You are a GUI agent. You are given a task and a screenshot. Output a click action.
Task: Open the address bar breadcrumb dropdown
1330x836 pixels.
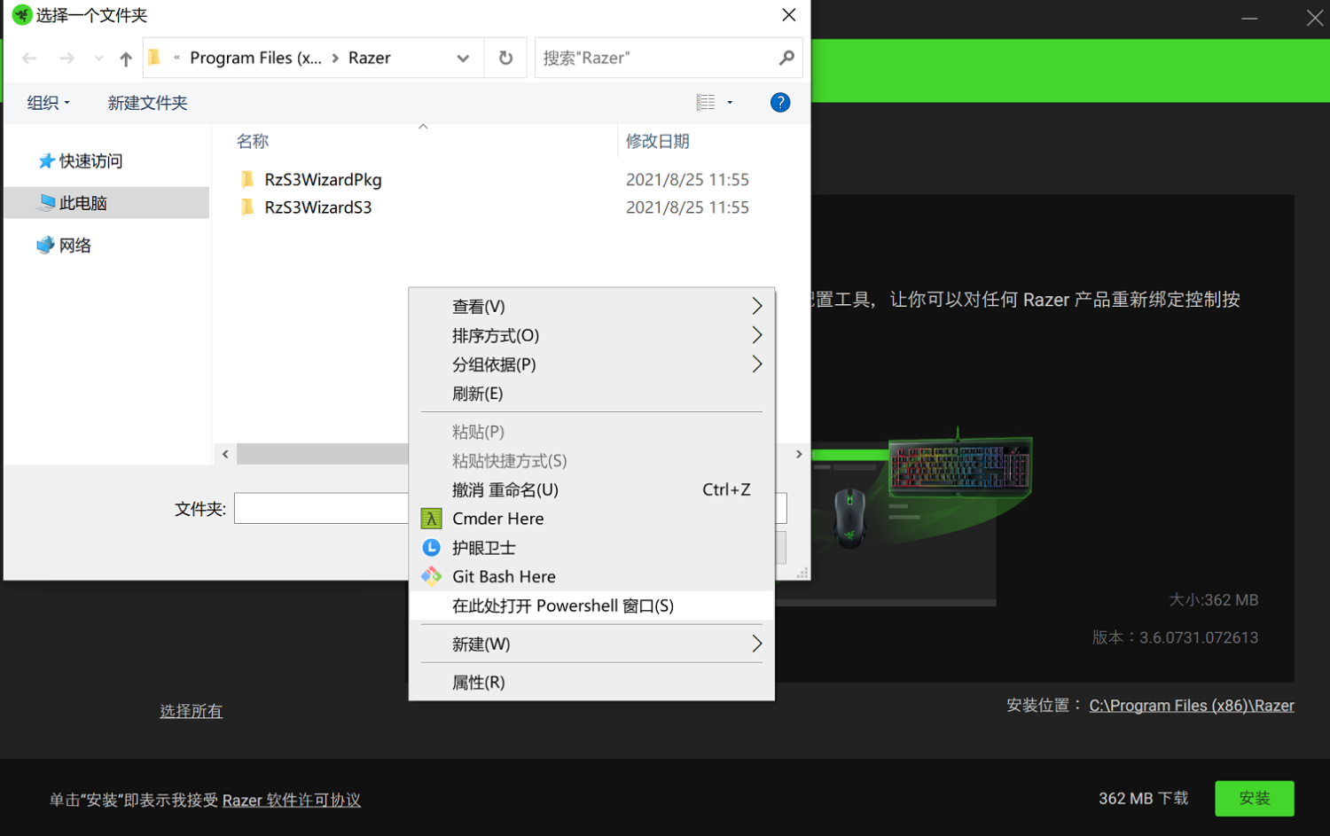tap(463, 58)
